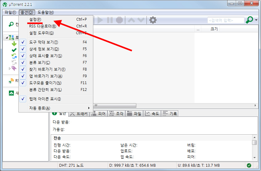The height and width of the screenshot is (171, 261).
Task: Open RSS 다운로더(R) from the menu
Action: click(56, 26)
